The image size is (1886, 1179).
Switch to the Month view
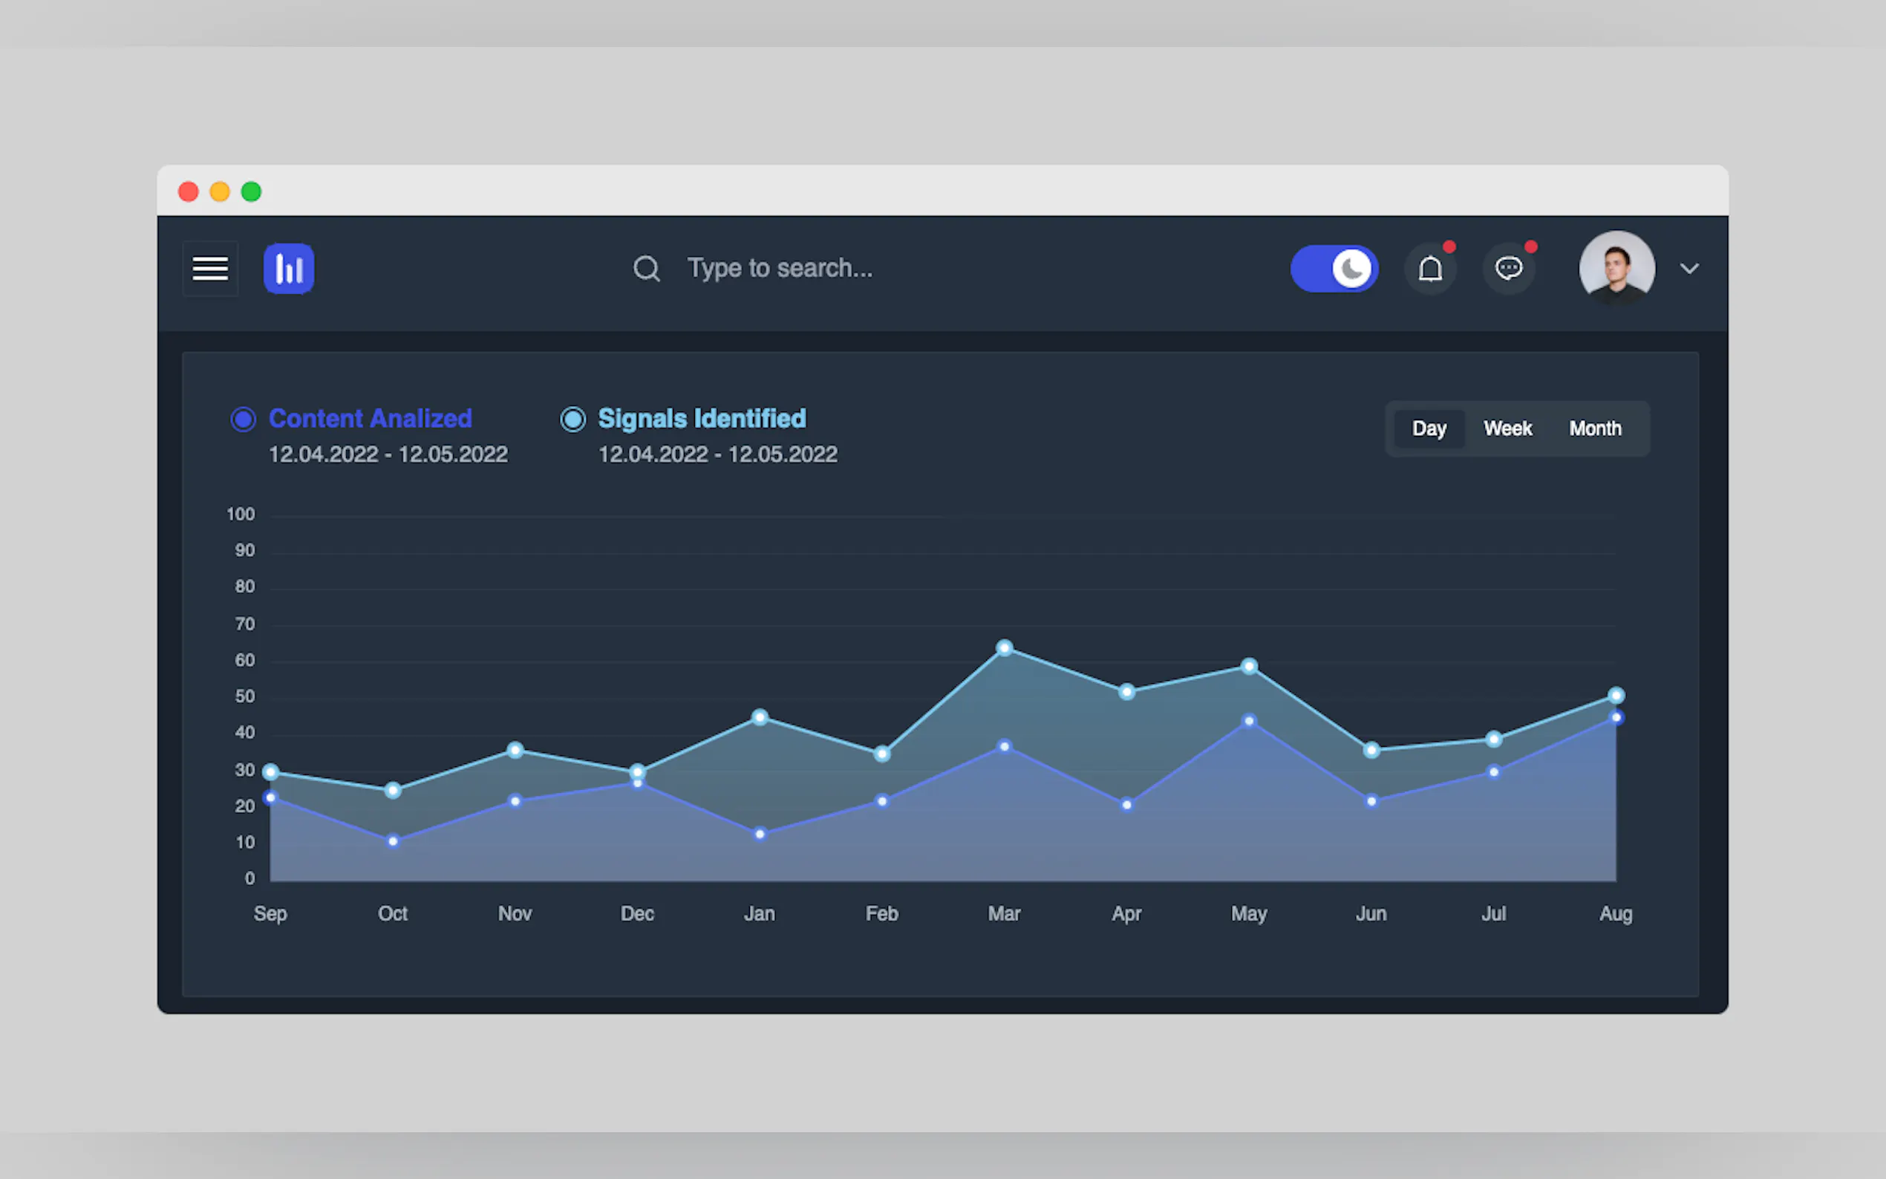[1595, 428]
